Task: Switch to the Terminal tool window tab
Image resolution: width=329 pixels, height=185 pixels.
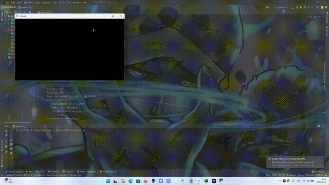Action: click(68, 172)
